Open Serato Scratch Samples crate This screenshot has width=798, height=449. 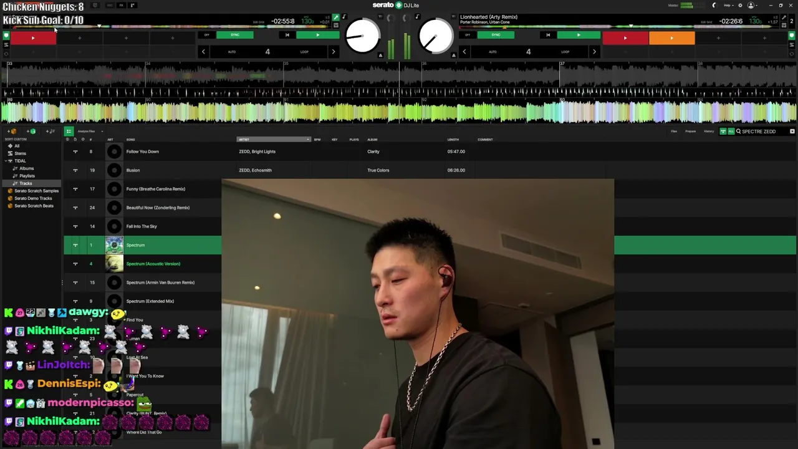click(36, 191)
